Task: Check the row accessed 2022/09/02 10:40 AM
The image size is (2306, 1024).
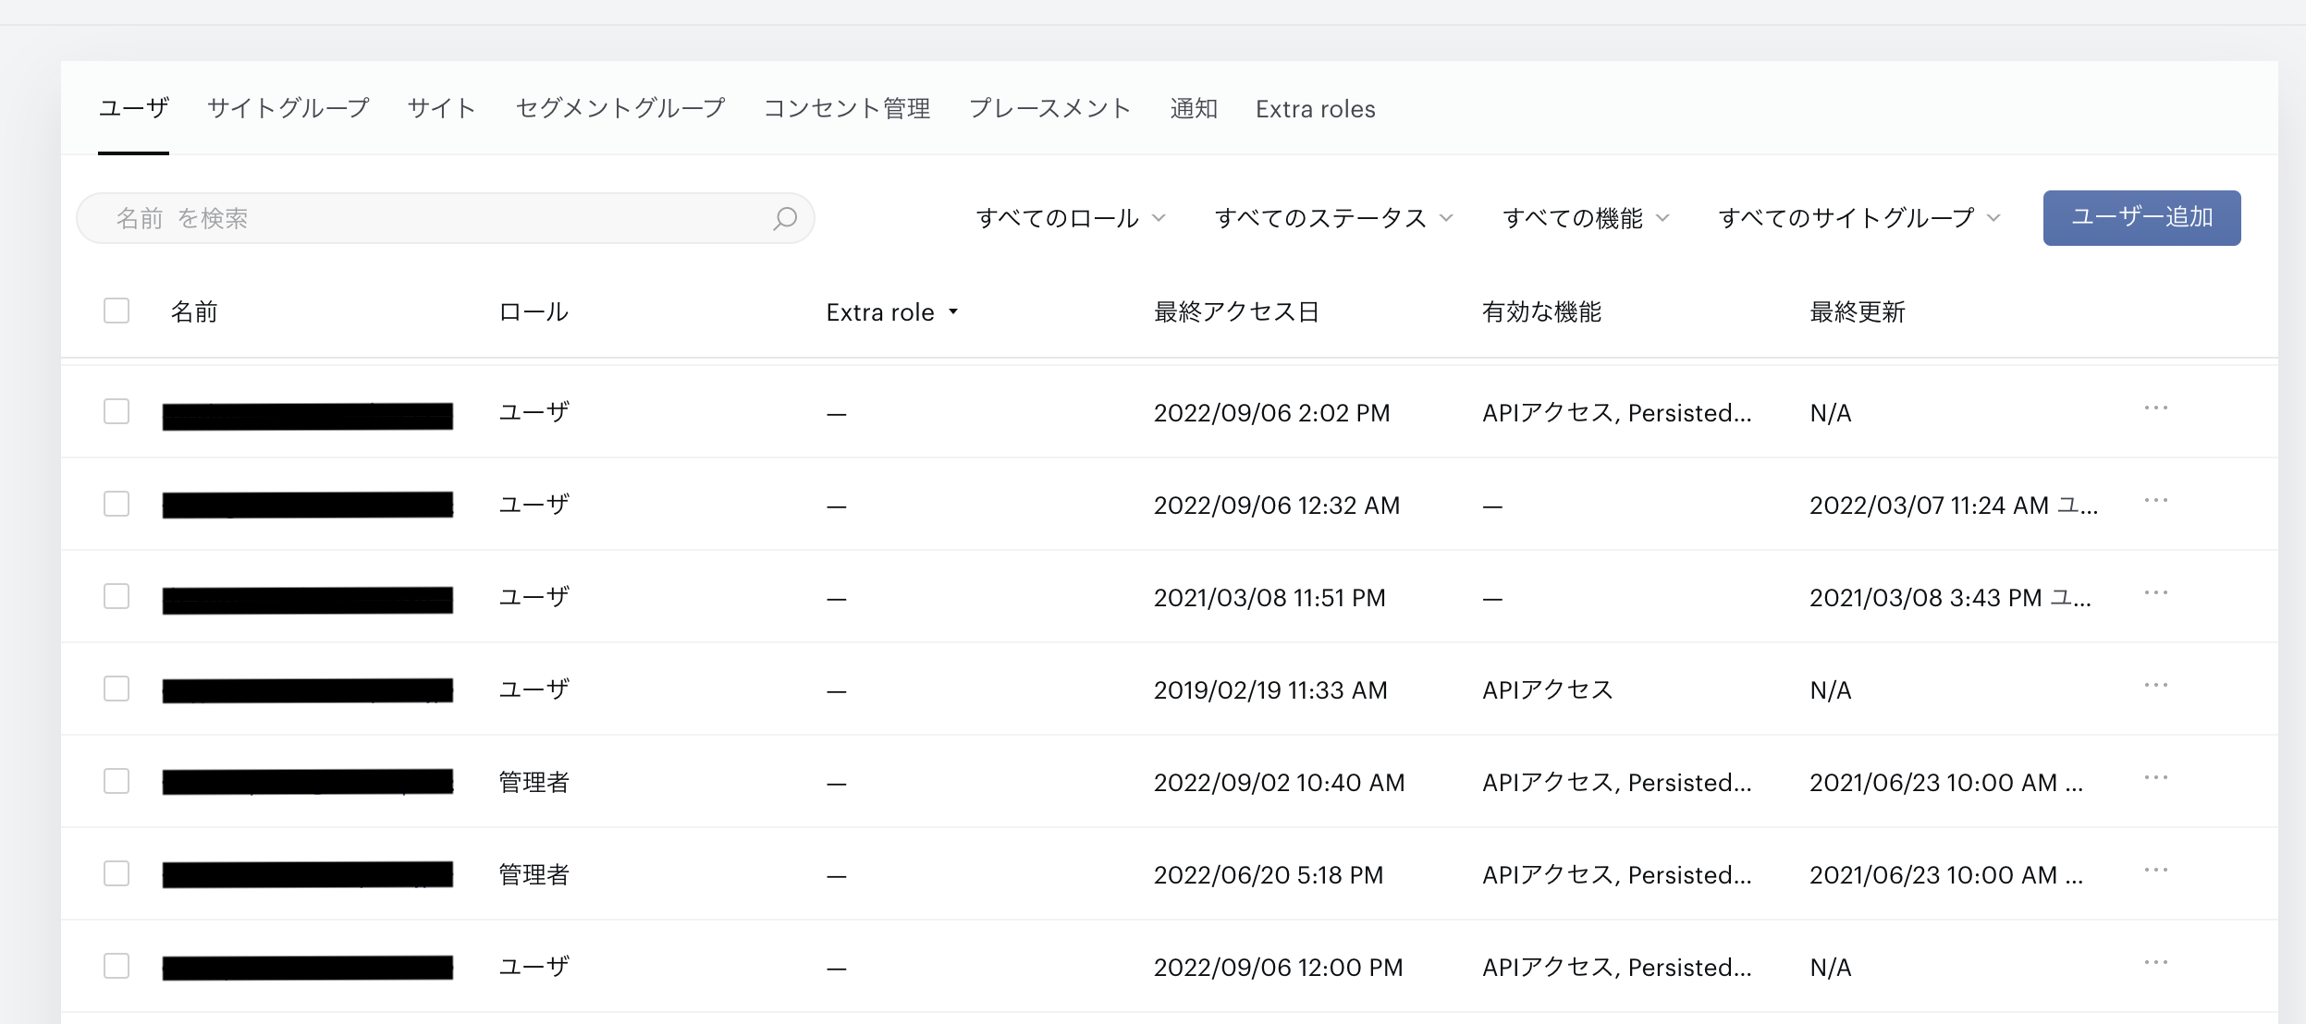Action: click(117, 781)
